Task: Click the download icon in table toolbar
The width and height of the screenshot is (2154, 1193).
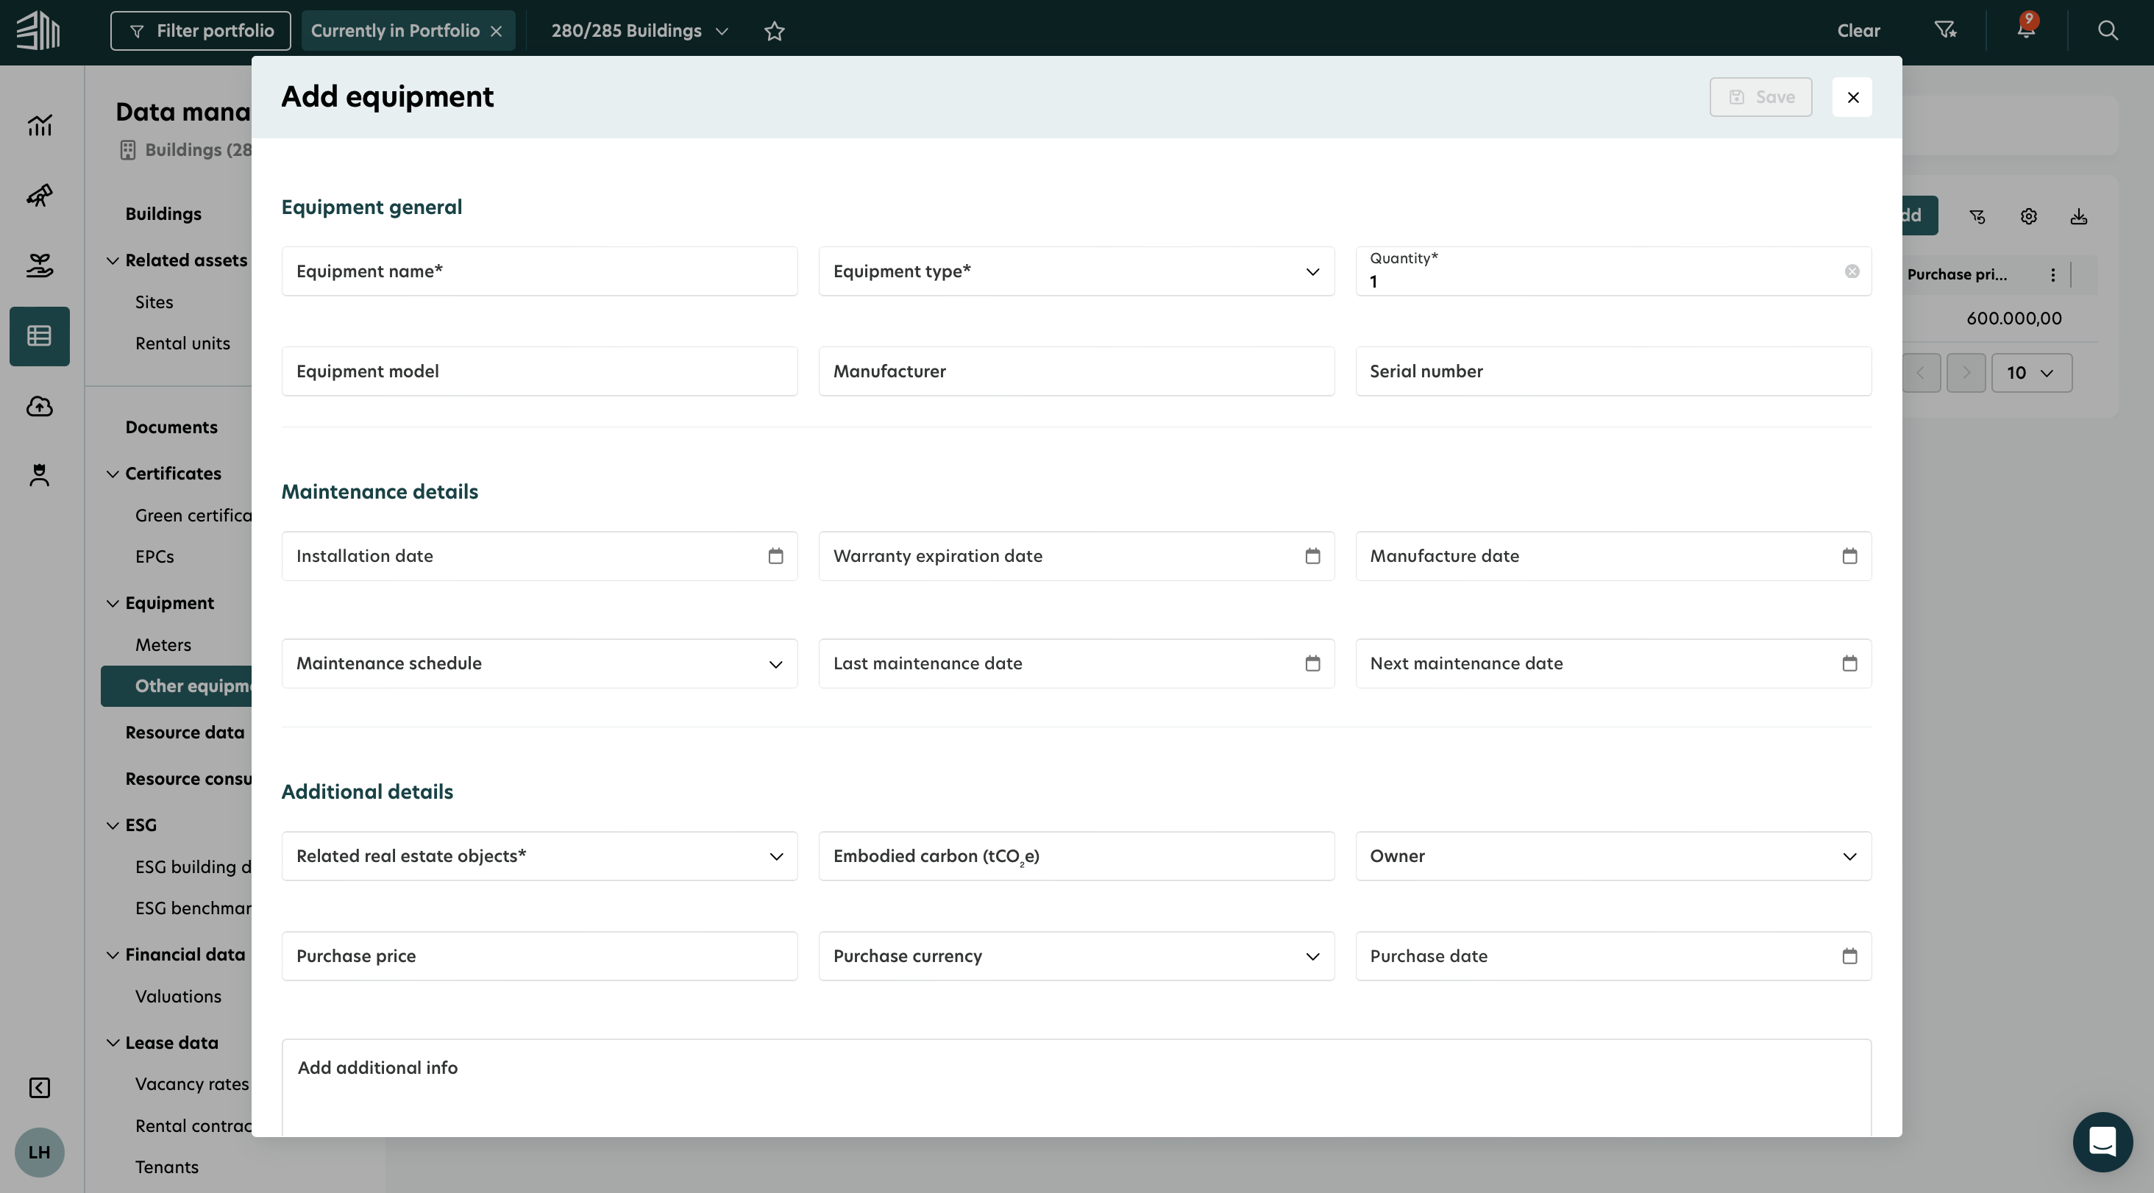Action: 2079,216
